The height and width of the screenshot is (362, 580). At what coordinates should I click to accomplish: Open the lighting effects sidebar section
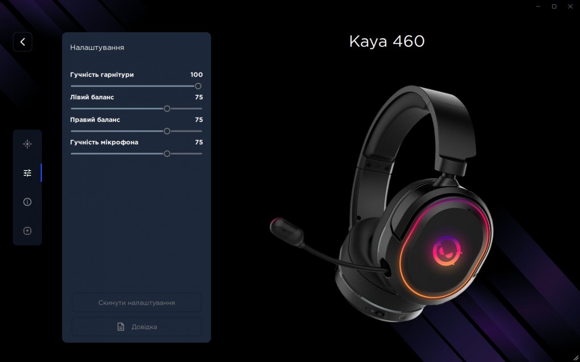pos(27,144)
